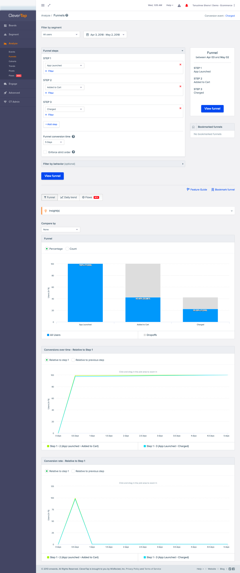Go to Cohorts in Analyze submenu

pos(12,61)
